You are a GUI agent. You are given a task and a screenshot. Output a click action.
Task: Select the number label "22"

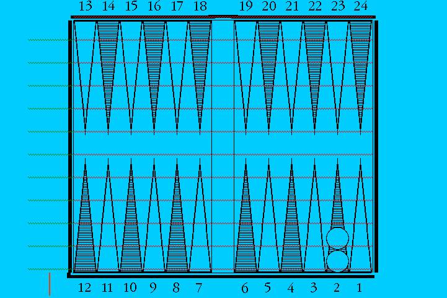point(315,6)
